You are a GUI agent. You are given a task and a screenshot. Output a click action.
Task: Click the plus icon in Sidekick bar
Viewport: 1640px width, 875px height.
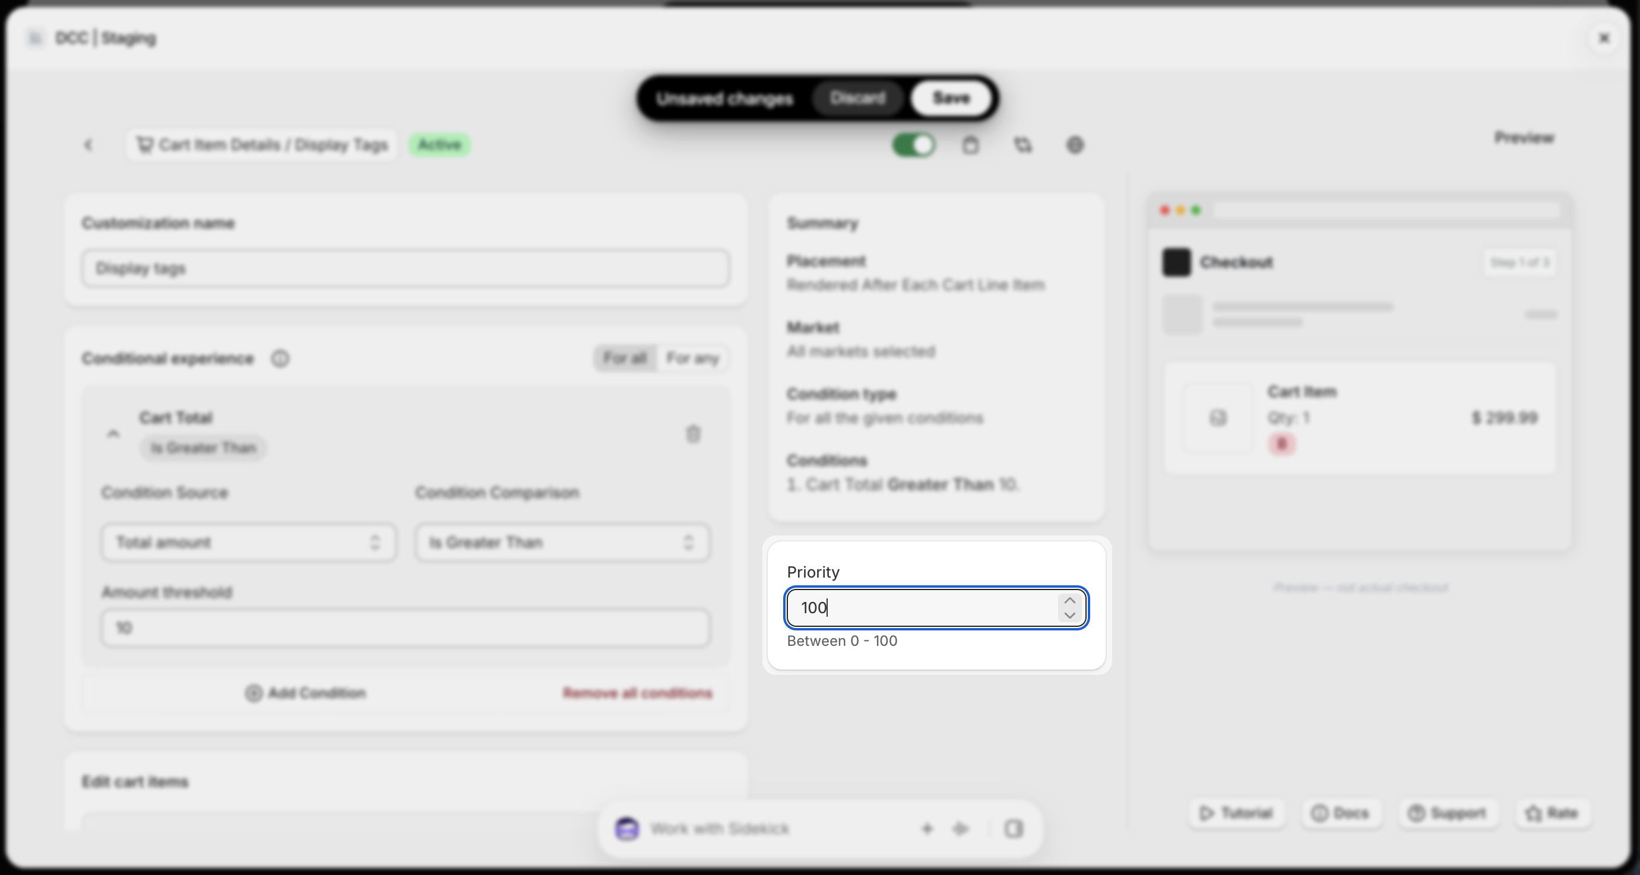[x=927, y=829]
